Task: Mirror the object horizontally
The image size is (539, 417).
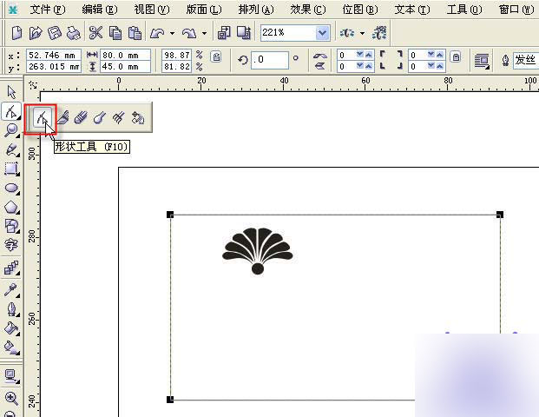Action: pos(320,56)
